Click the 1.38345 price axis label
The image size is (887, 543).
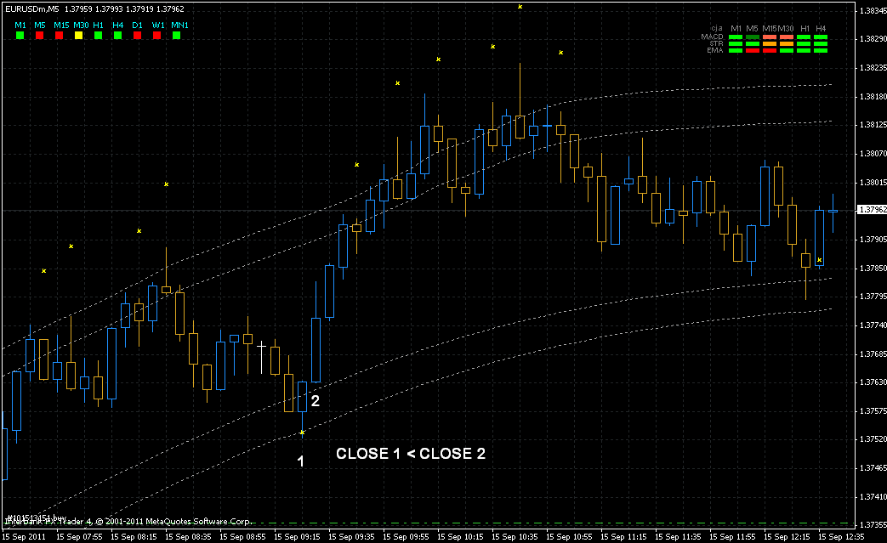pyautogui.click(x=873, y=11)
